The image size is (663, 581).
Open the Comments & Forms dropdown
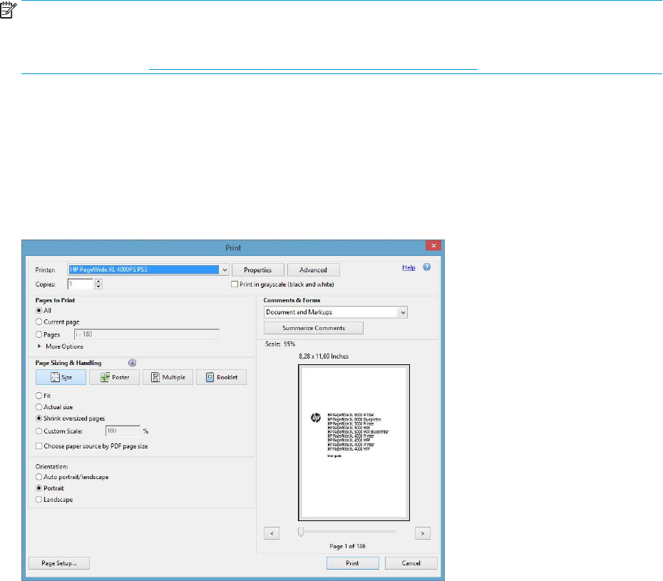[403, 312]
